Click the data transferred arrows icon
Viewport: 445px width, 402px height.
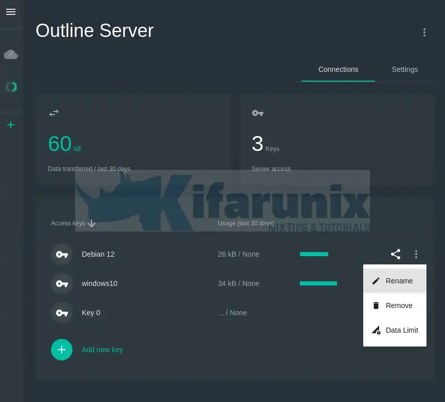point(54,113)
